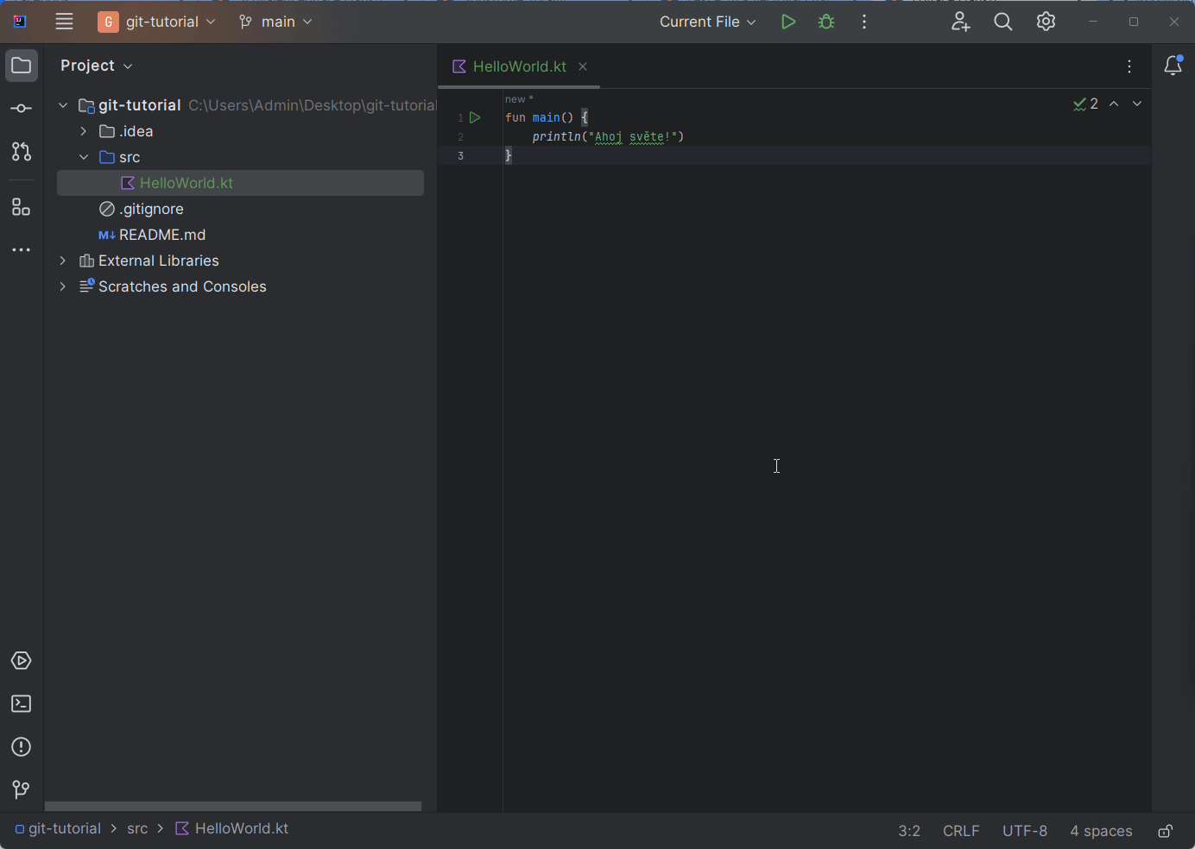Click line number 3 in the gutter
Screen dimensions: 1195x849
[x=461, y=156]
